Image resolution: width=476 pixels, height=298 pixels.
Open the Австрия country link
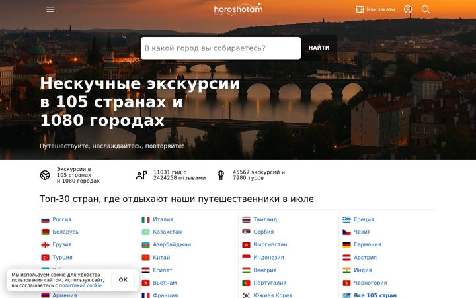coord(365,257)
